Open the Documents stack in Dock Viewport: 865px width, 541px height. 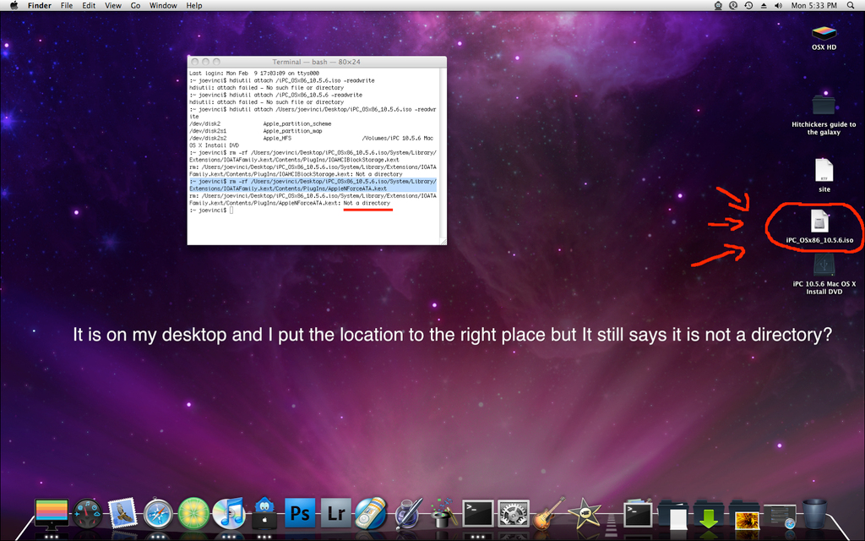click(673, 514)
